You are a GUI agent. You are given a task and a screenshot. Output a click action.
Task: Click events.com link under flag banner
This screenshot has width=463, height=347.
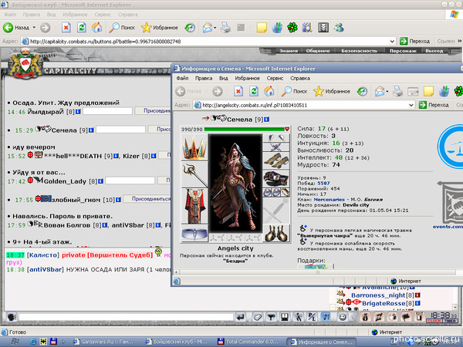coord(448,227)
